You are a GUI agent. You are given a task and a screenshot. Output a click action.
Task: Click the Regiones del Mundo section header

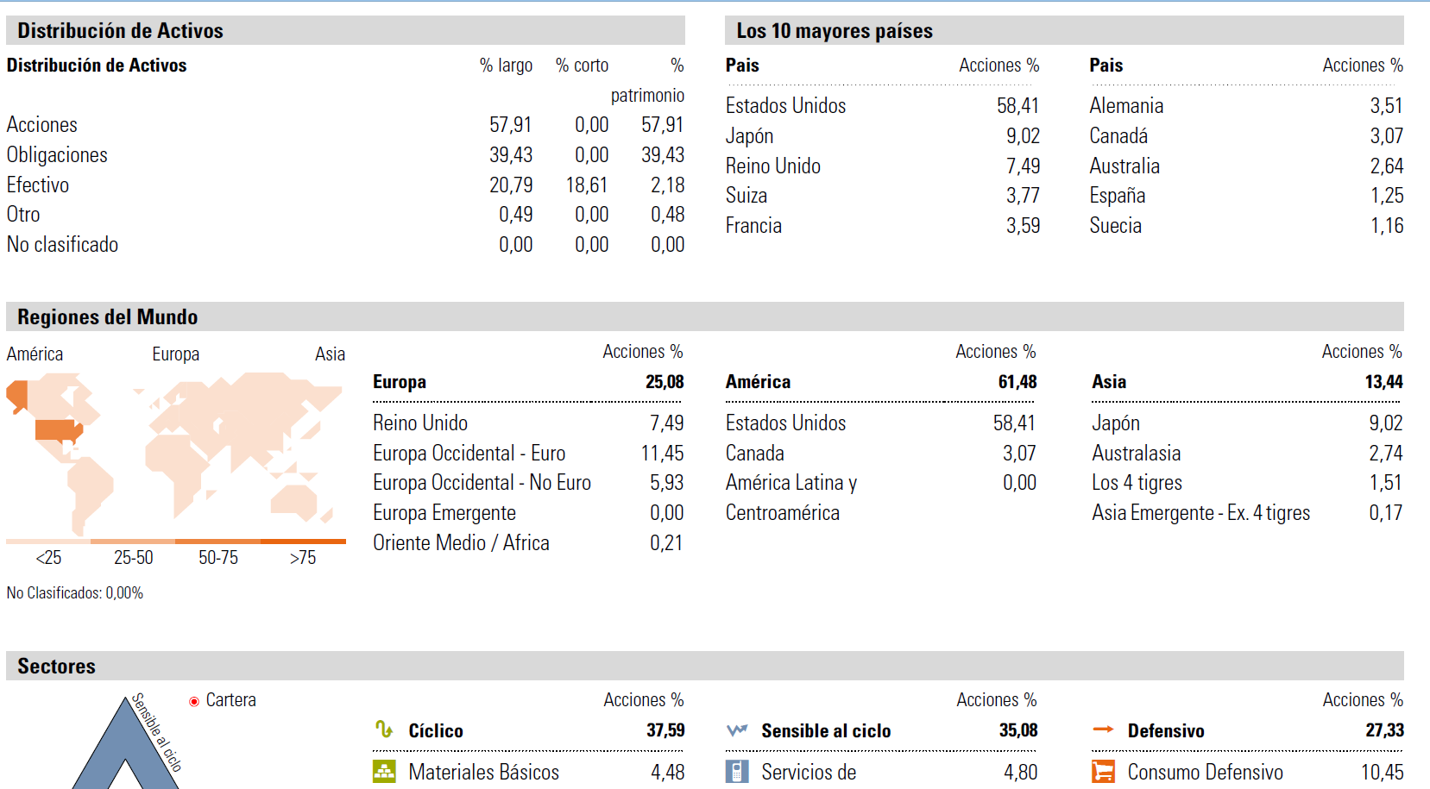[x=108, y=317]
